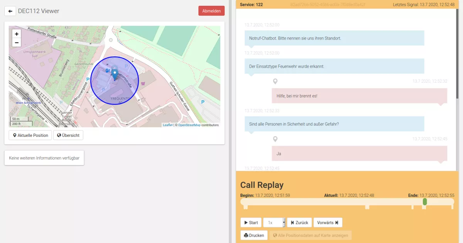Click location pin above the 'Ja' message
The height and width of the screenshot is (243, 463).
pos(275,139)
